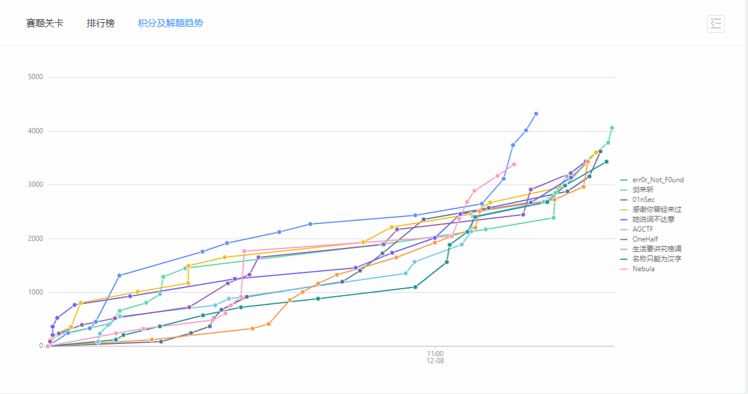Click the 11:00 12-08 time axis label

pos(435,357)
